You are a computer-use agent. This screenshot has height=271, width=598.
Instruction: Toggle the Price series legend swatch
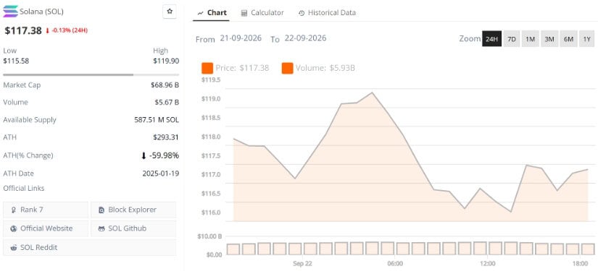(207, 68)
